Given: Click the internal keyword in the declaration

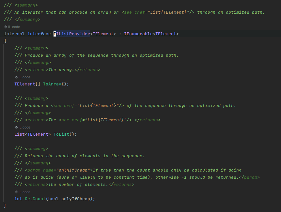Looking at the screenshot, I should tap(14, 34).
